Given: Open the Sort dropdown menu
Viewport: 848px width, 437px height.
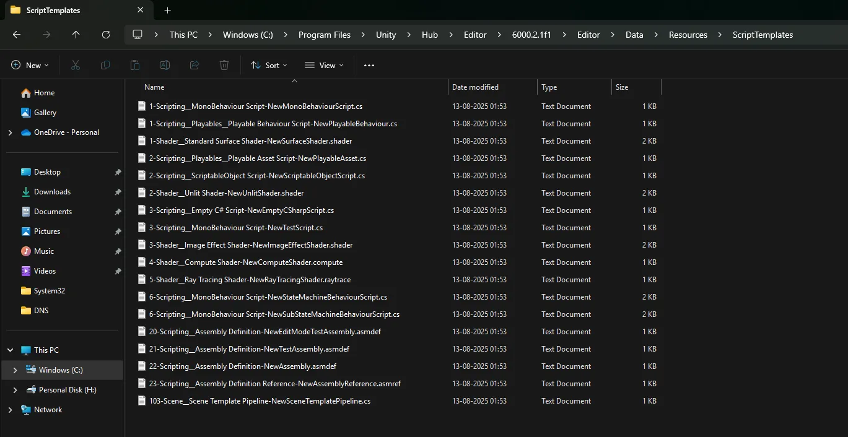Looking at the screenshot, I should [x=269, y=65].
